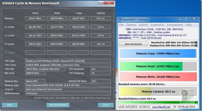The image size is (202, 111).
Task: Open the Screenshot menu in MaxxMEM
Action: pos(157,25)
